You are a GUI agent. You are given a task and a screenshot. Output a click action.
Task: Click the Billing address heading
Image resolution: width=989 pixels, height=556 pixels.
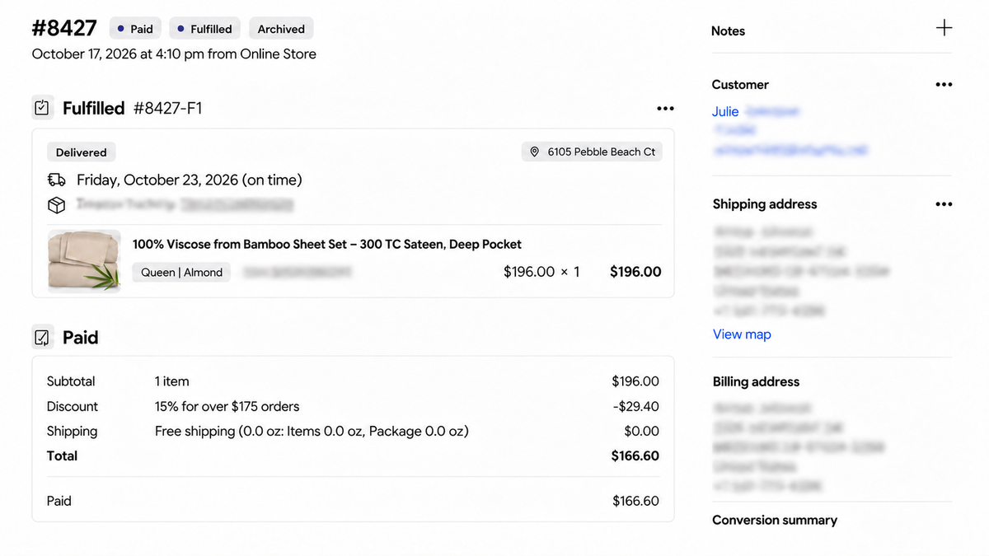[x=756, y=381]
